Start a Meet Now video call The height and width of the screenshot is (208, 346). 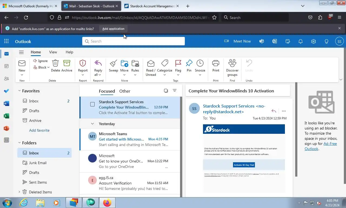click(238, 41)
